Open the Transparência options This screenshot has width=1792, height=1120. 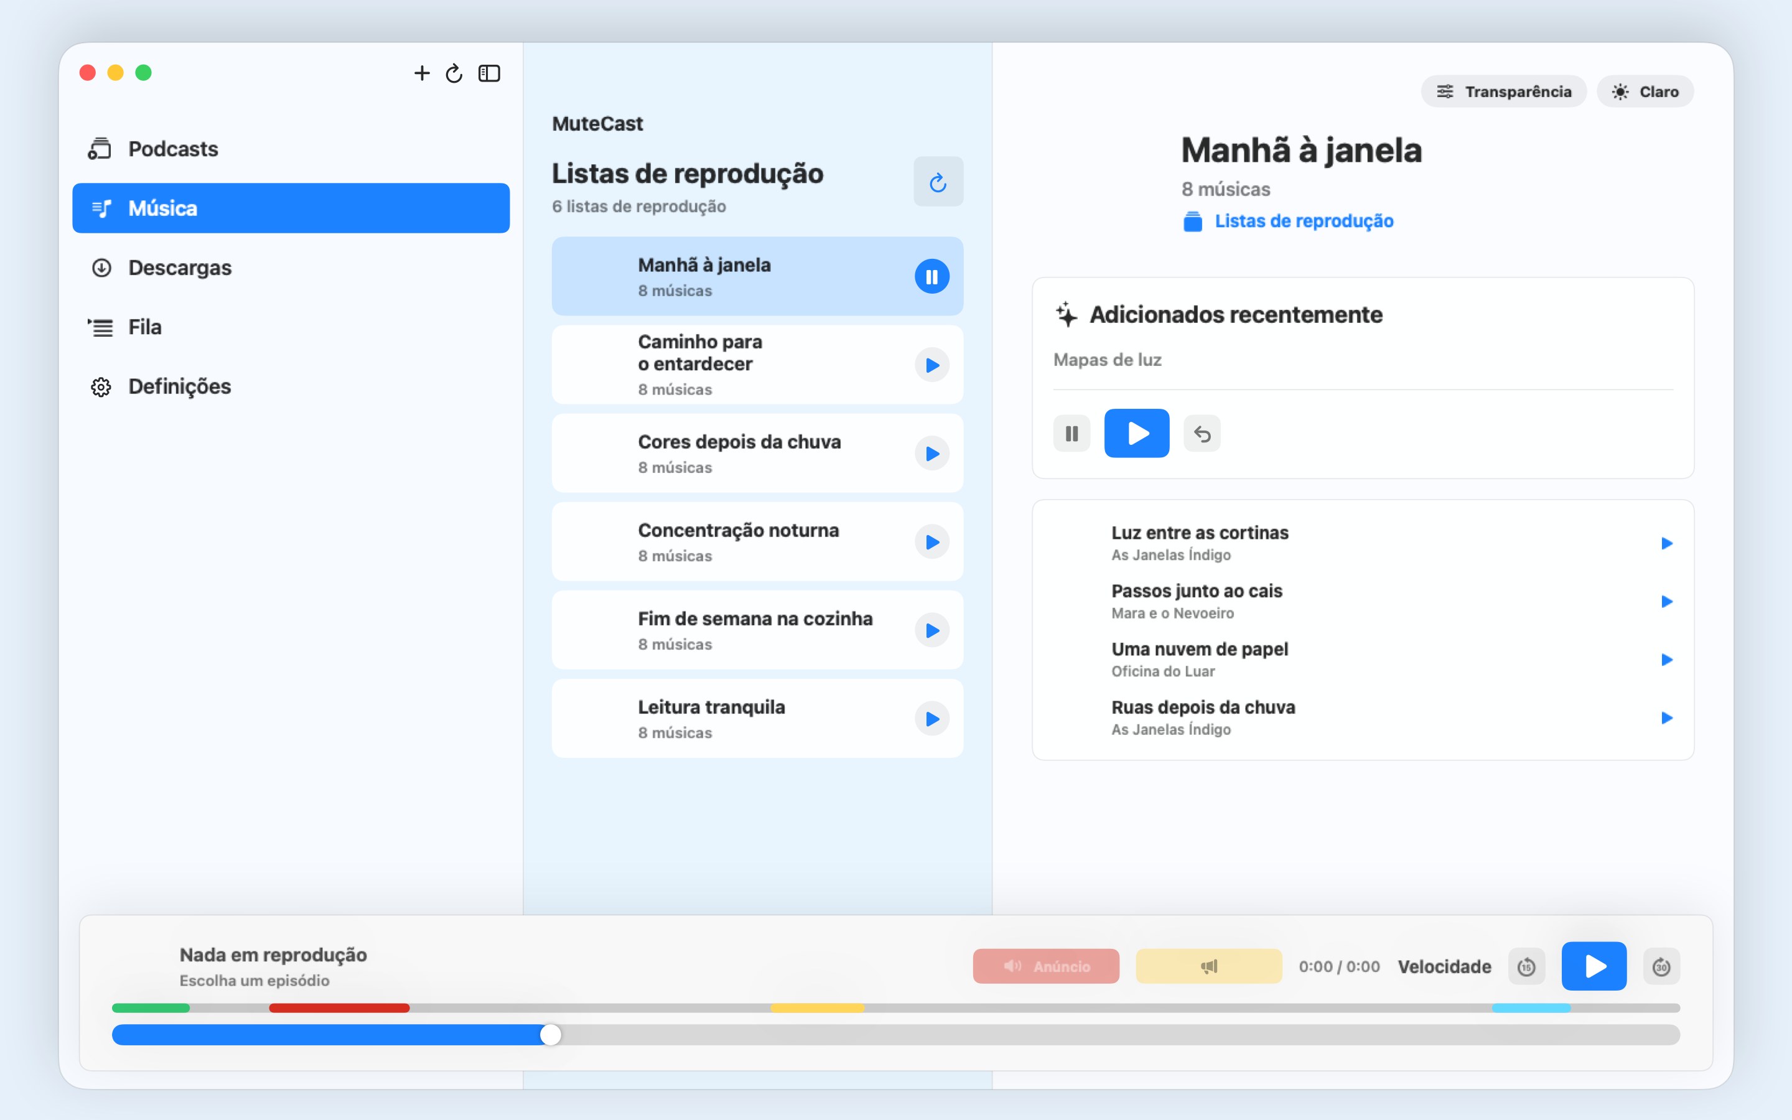pyautogui.click(x=1503, y=91)
